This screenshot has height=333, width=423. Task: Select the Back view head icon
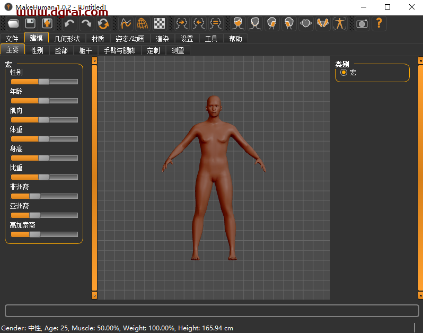pyautogui.click(x=255, y=23)
